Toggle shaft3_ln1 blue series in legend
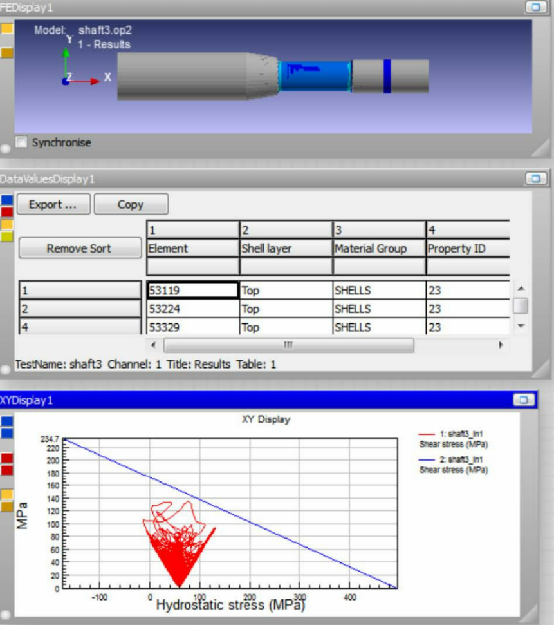The image size is (554, 625). [x=453, y=465]
